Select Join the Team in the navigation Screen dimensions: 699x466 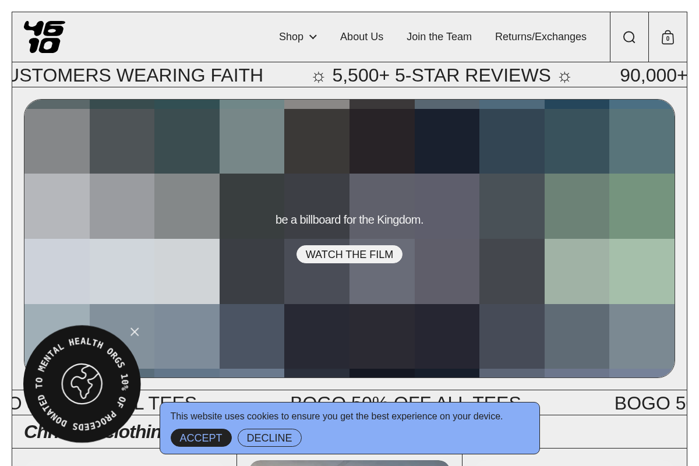pos(439,37)
